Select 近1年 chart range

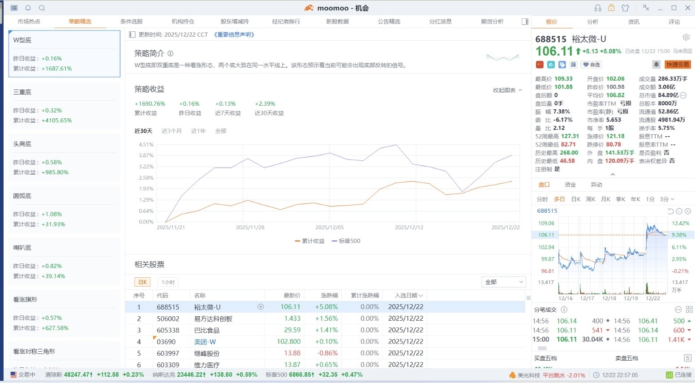pyautogui.click(x=198, y=131)
